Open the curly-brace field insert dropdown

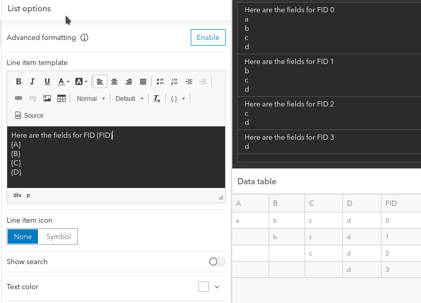(x=178, y=98)
